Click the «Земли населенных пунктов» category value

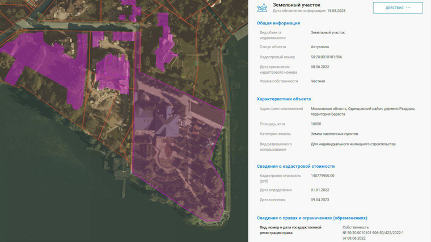[334, 134]
